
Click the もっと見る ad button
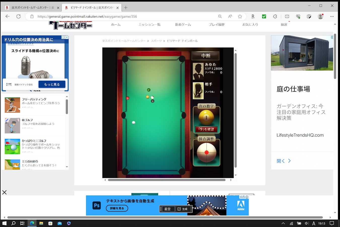coord(52,84)
